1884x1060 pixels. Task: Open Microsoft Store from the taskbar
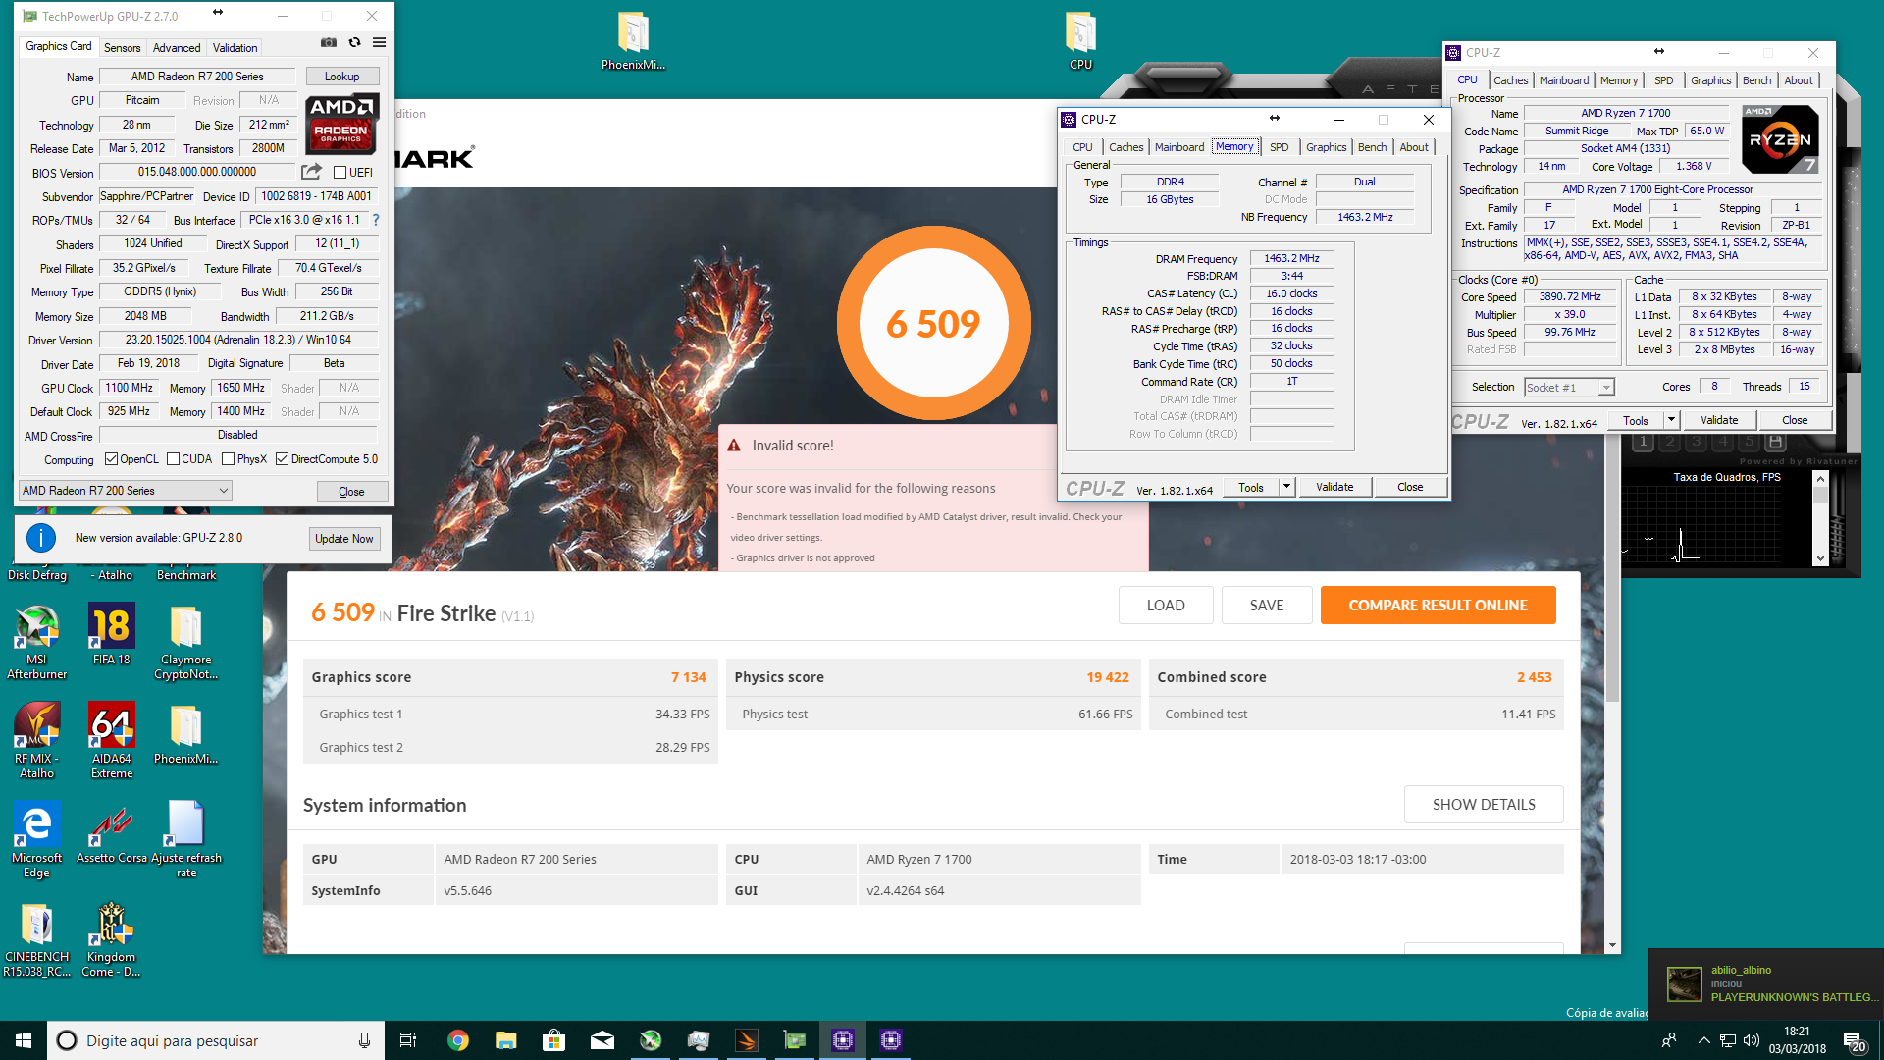pyautogui.click(x=553, y=1040)
